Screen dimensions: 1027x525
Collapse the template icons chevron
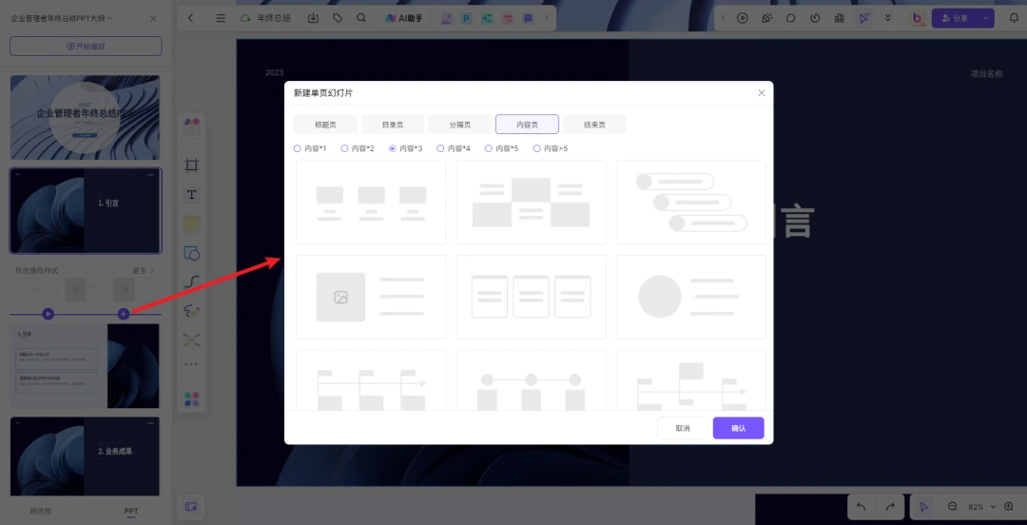[548, 18]
